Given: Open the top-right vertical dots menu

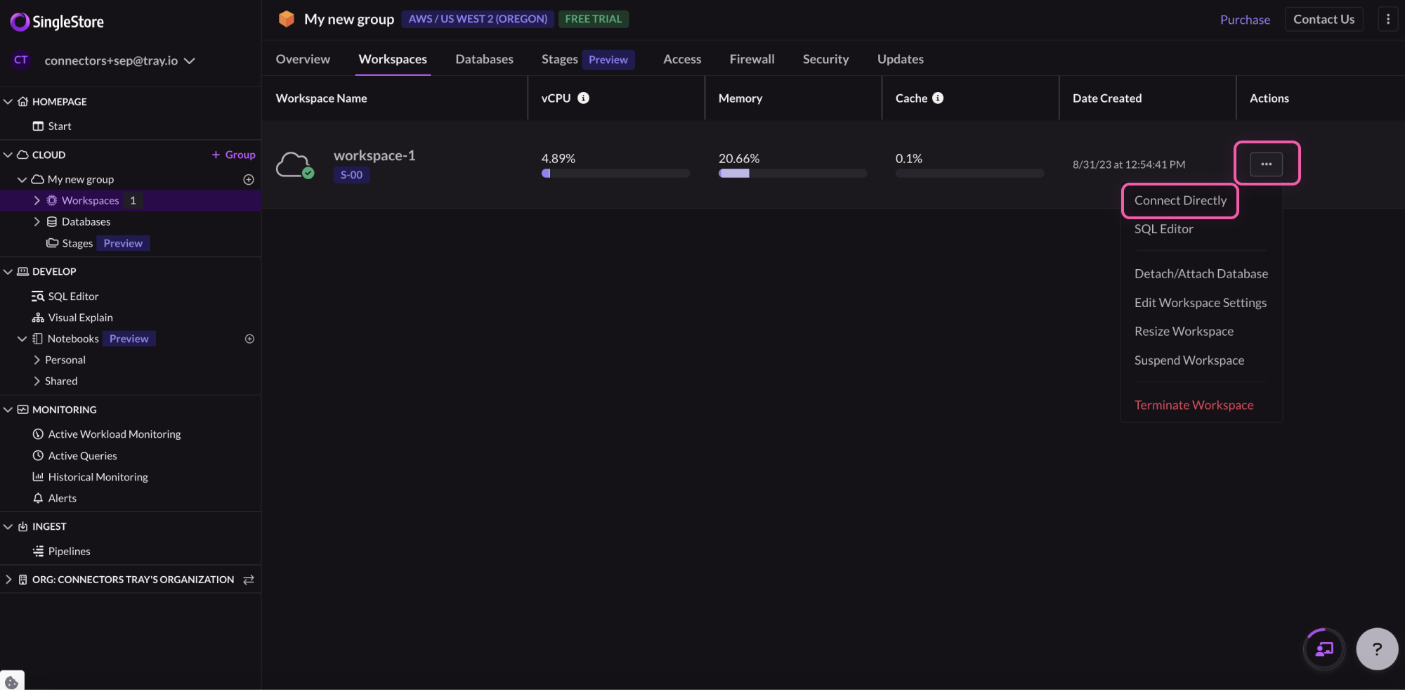Looking at the screenshot, I should [x=1387, y=20].
